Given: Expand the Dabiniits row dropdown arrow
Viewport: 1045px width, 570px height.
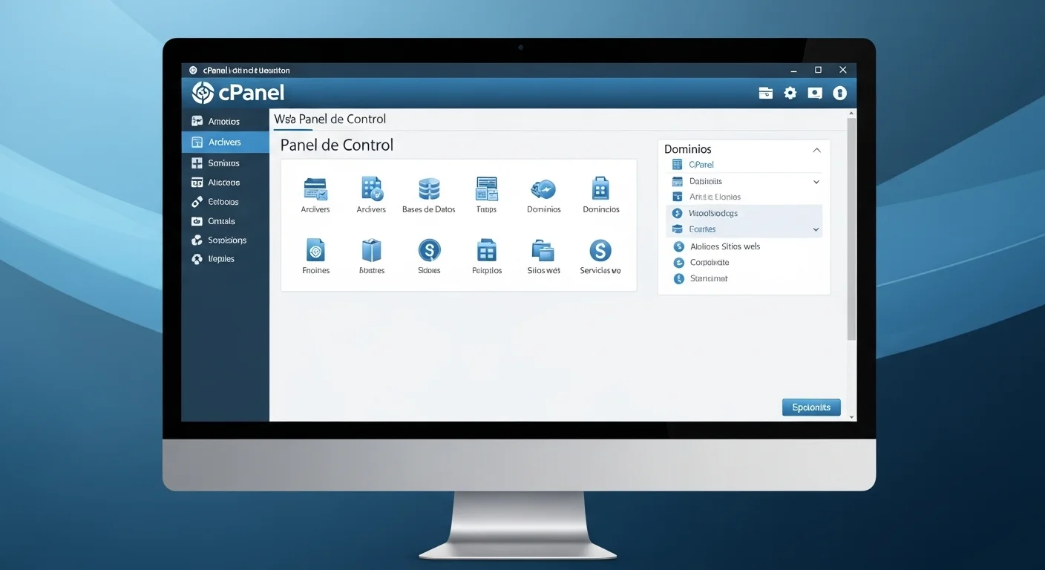Looking at the screenshot, I should 816,182.
